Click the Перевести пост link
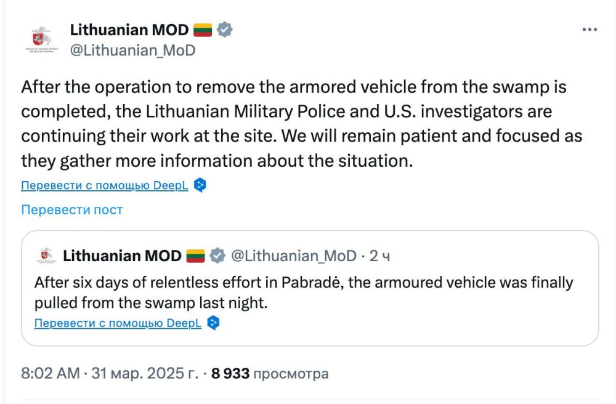616x404 pixels. pos(73,210)
